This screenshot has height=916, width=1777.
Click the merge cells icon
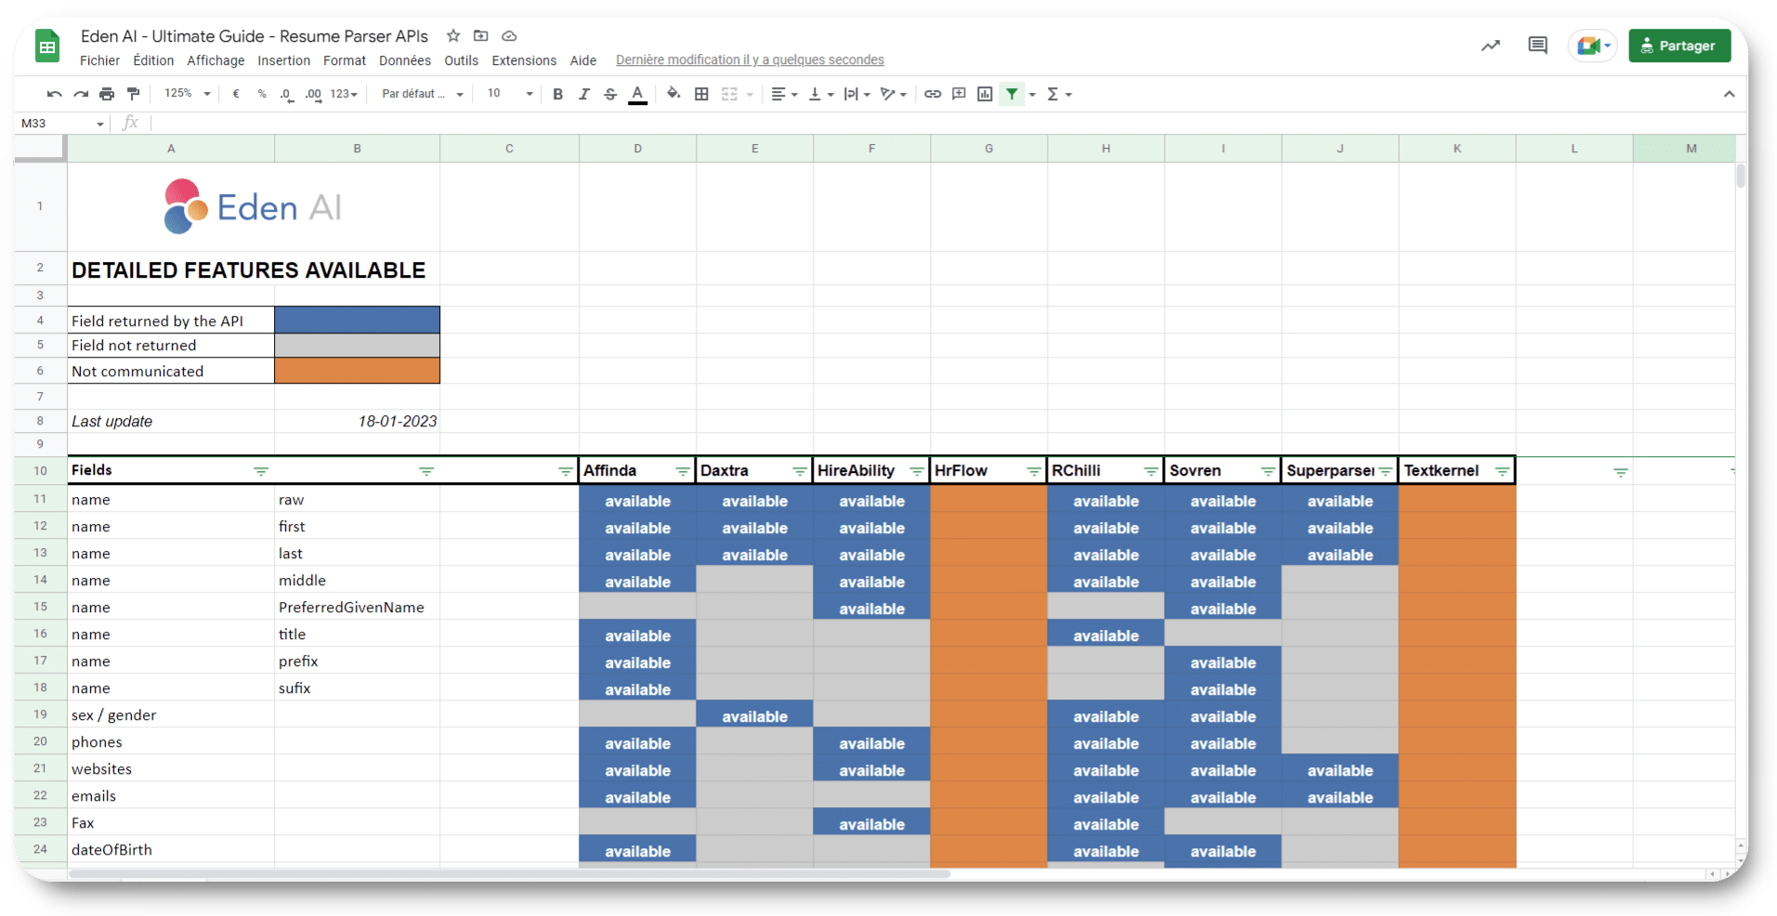[x=729, y=94]
